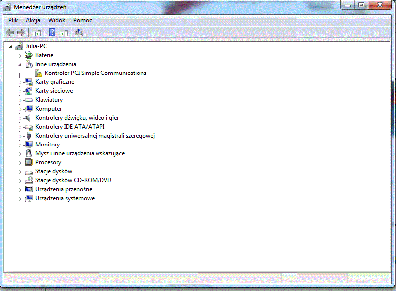Expand the Klawiatury category

[x=20, y=100]
